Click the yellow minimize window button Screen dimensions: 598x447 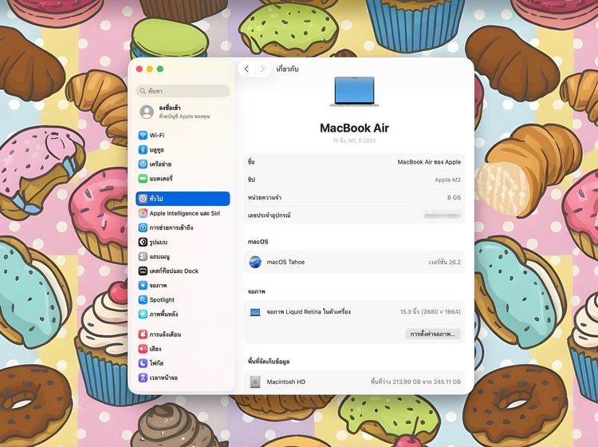point(150,69)
